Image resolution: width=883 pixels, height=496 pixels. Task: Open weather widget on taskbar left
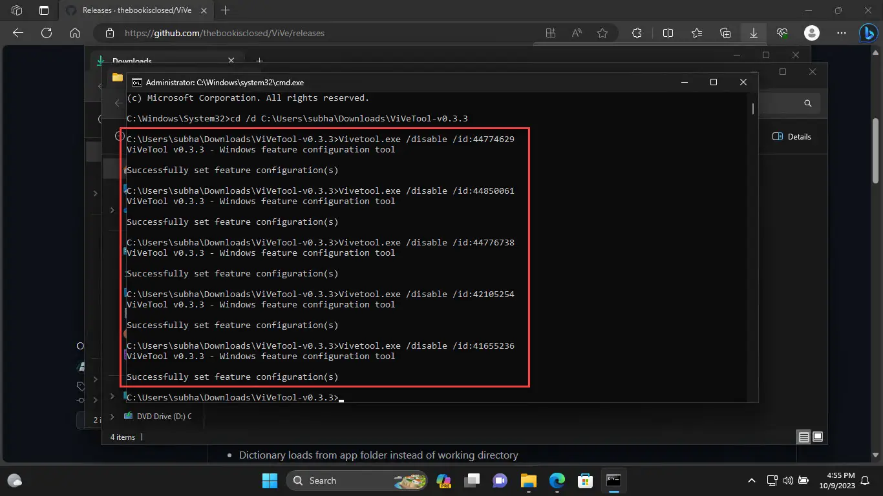pyautogui.click(x=14, y=480)
